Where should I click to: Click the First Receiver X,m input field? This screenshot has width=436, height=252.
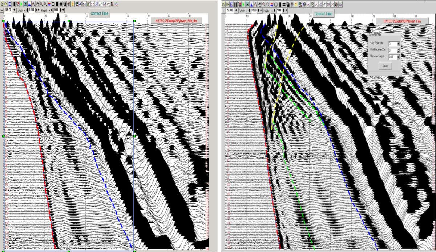[392, 50]
